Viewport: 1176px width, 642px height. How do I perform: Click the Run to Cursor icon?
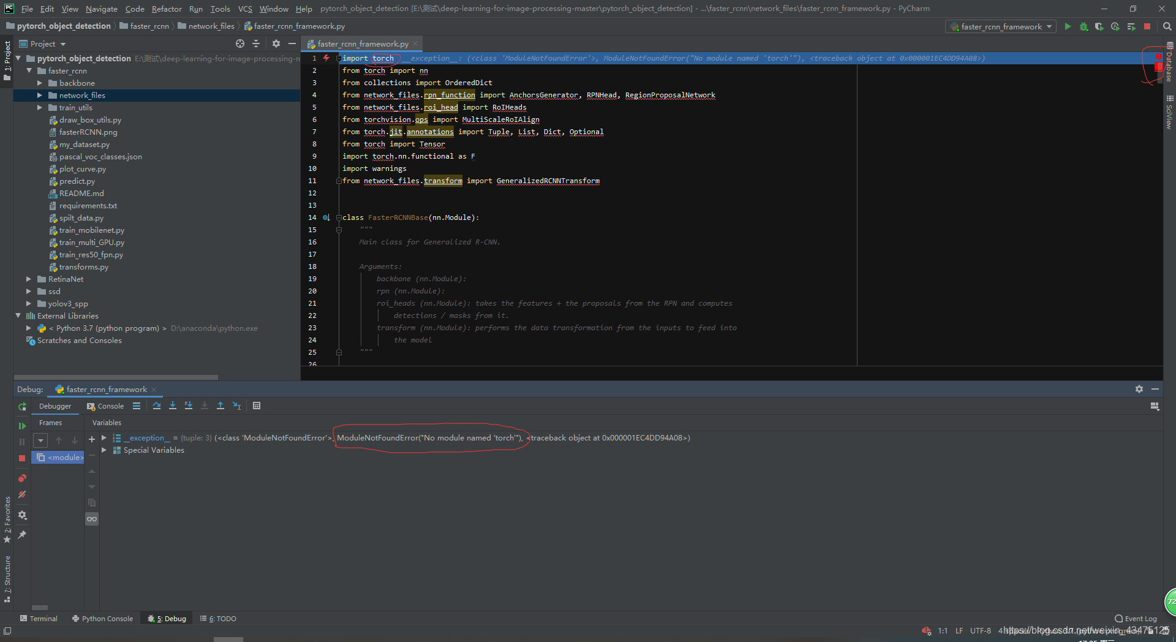coord(237,406)
